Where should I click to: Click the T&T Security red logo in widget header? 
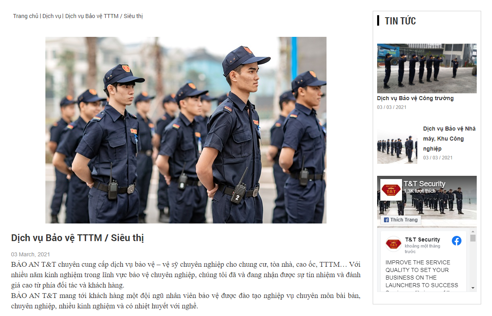(391, 190)
